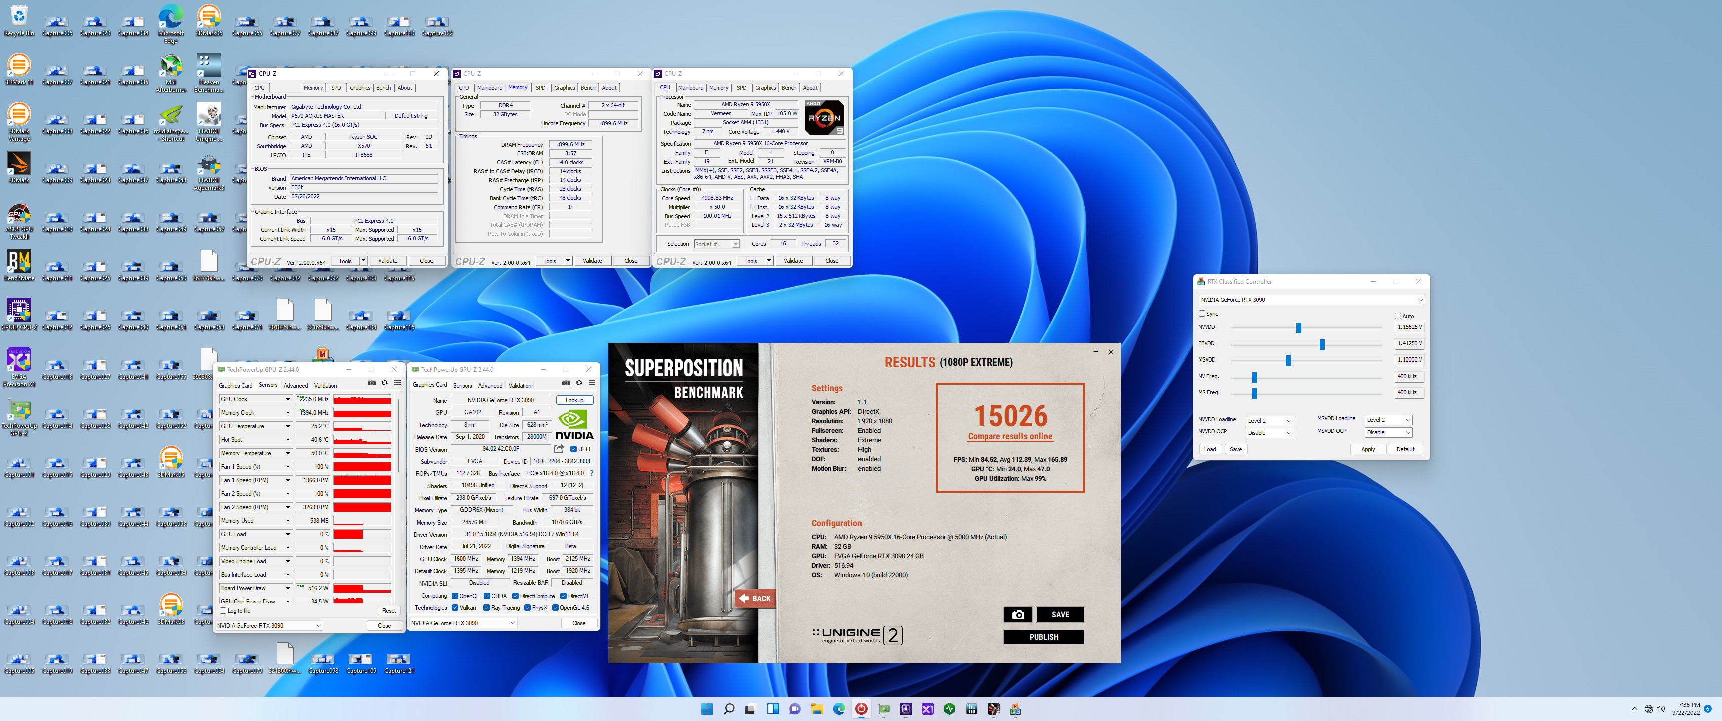Image resolution: width=1722 pixels, height=721 pixels.
Task: Toggle the UEFI checkbox in GPU-Z
Action: [x=573, y=449]
